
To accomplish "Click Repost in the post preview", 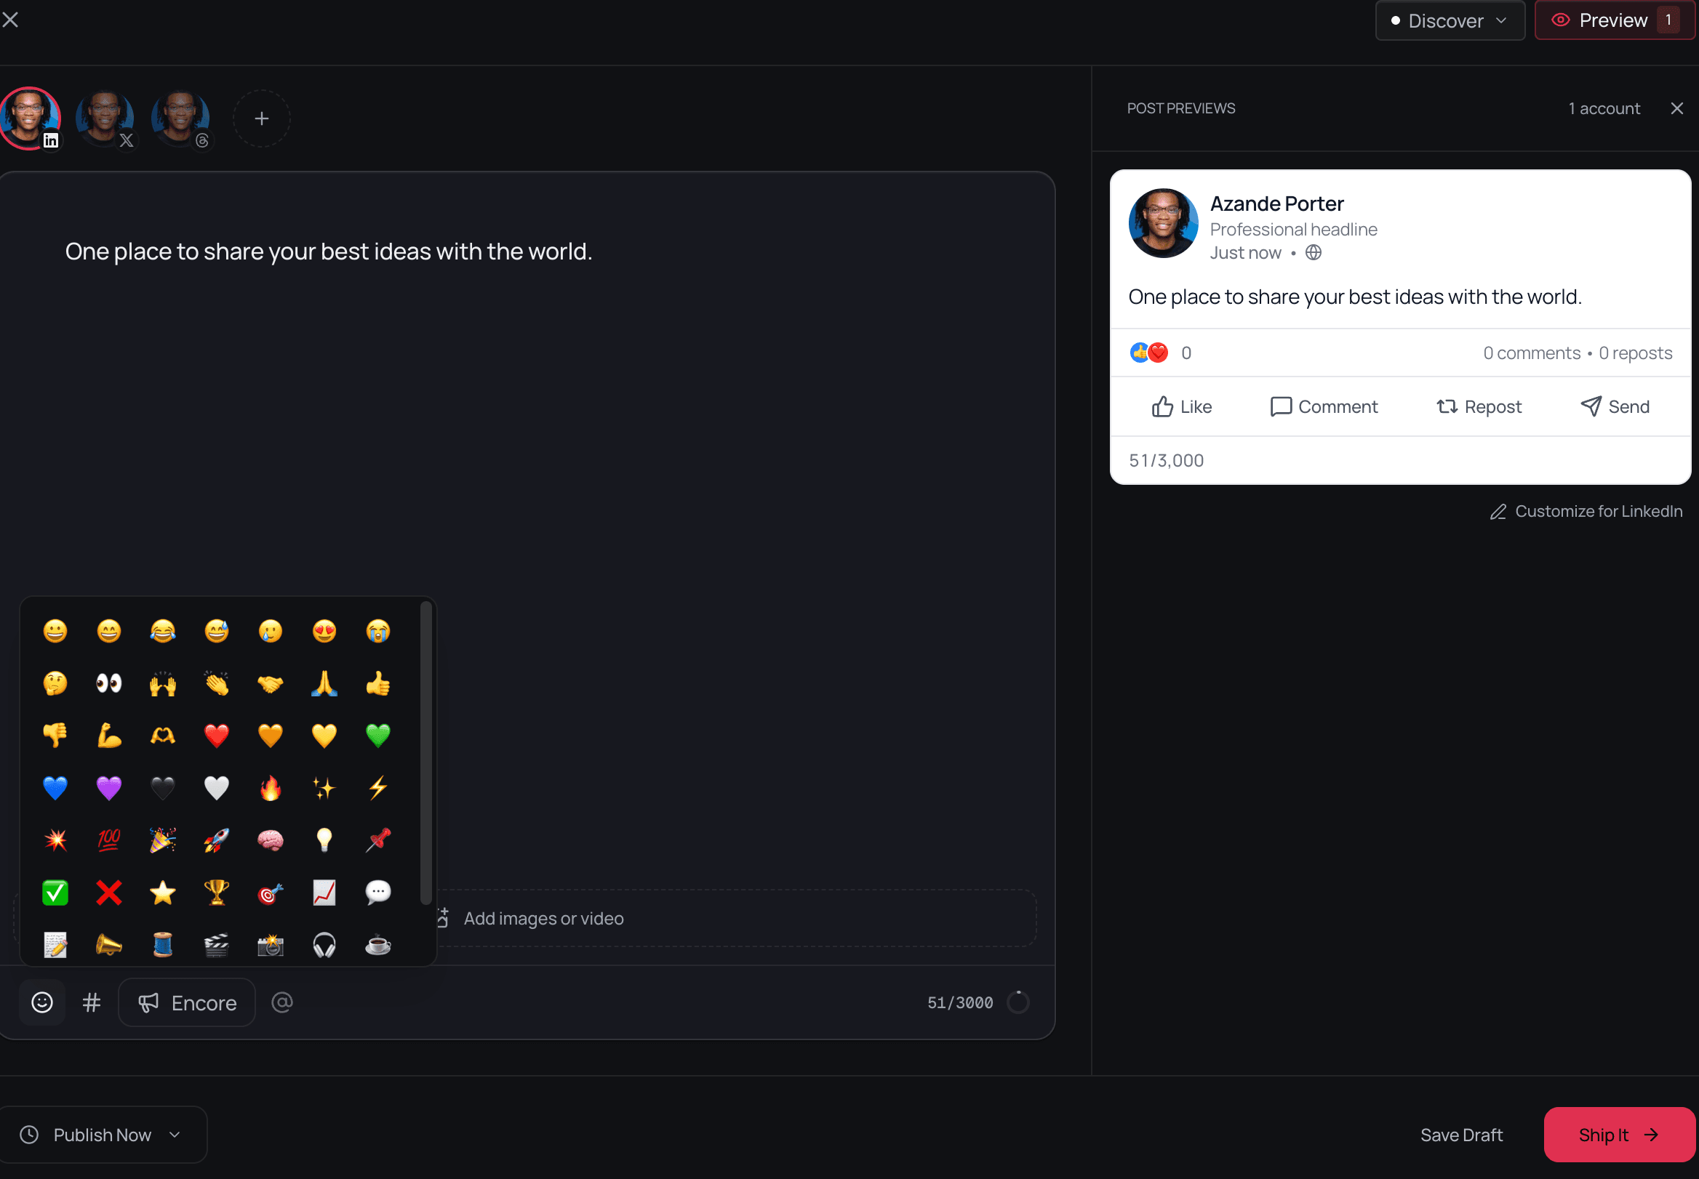I will click(x=1479, y=406).
